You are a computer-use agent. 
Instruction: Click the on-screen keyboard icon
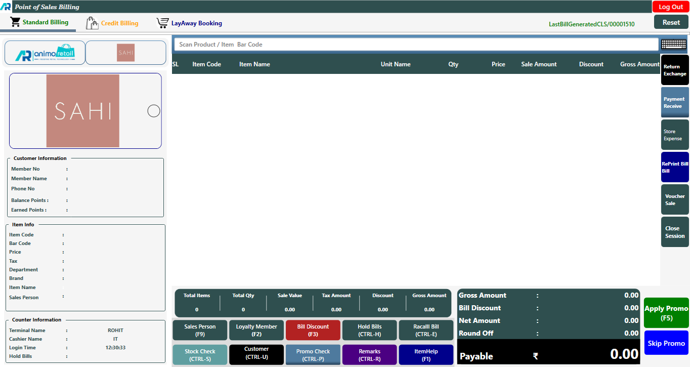point(673,45)
